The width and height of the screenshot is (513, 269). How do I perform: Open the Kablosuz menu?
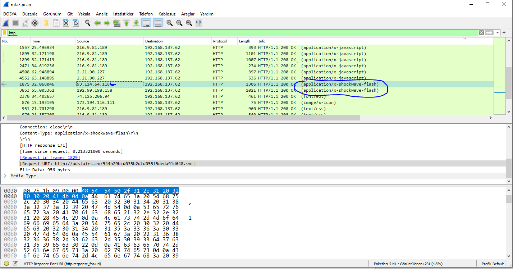167,14
